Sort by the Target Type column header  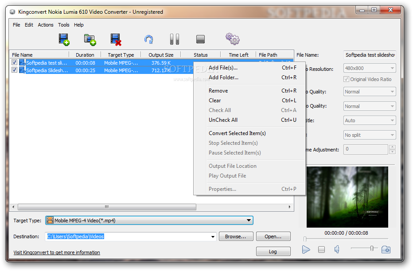(121, 55)
